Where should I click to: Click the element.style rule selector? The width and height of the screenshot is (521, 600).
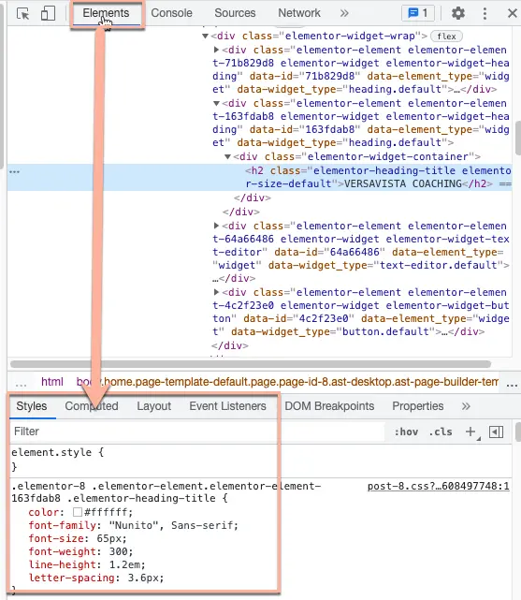click(x=51, y=452)
